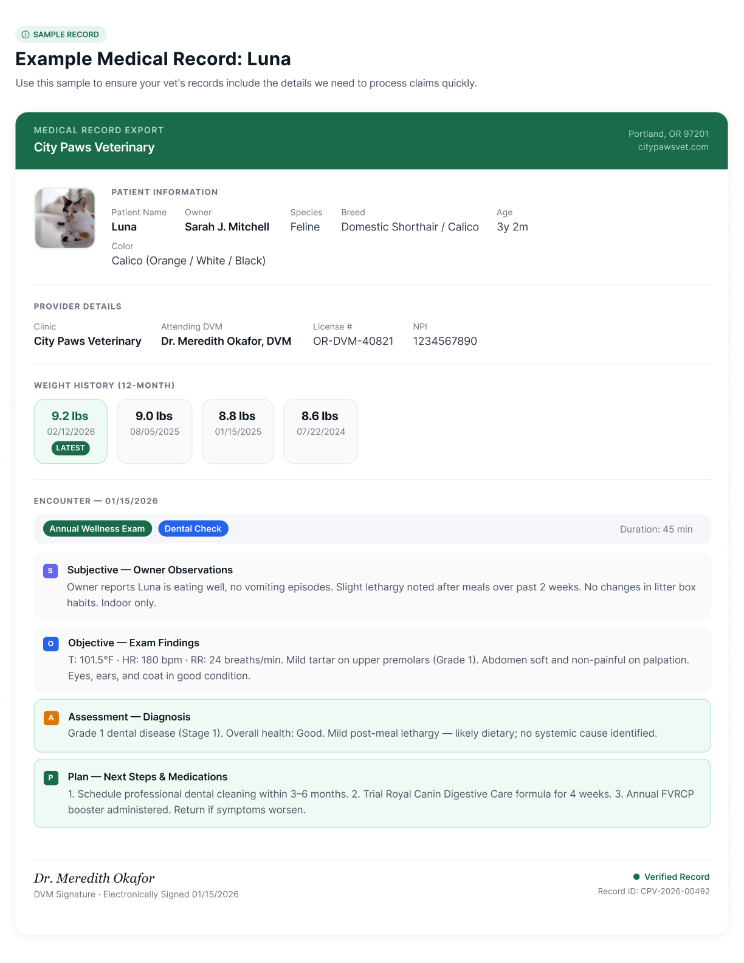The height and width of the screenshot is (963, 744).
Task: Select the 8.8 lbs weight entry
Action: tap(238, 432)
